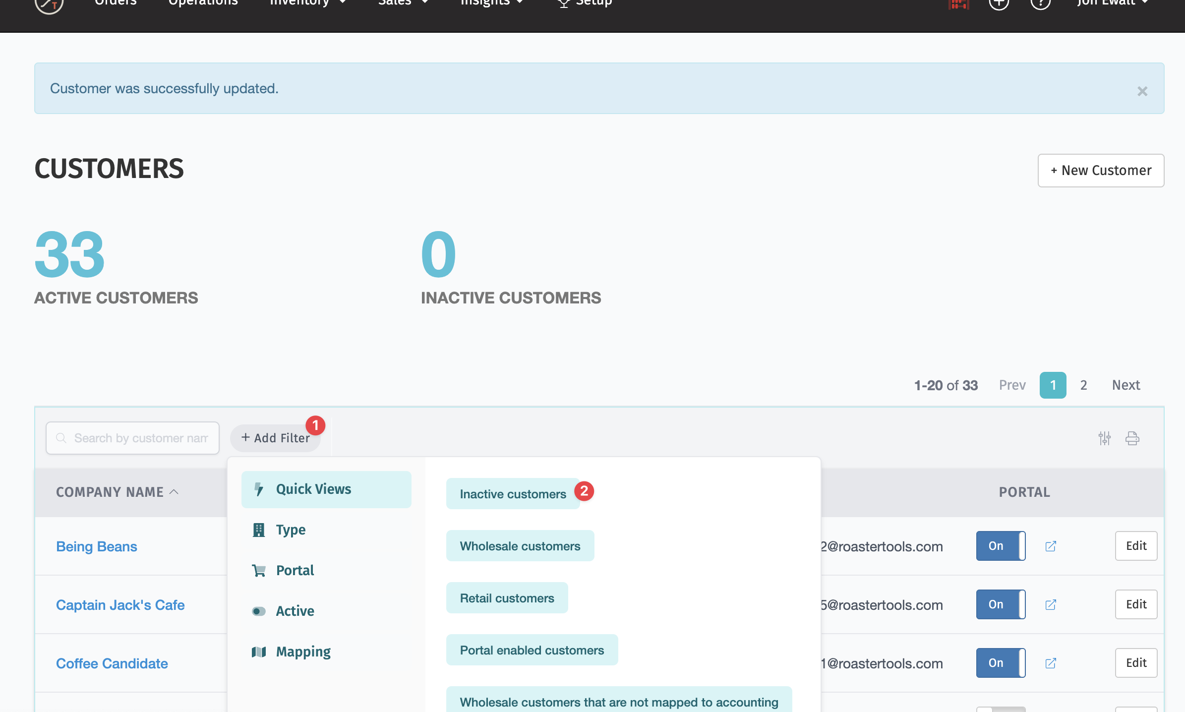The height and width of the screenshot is (712, 1185).
Task: Dismiss the success notification banner
Action: click(1142, 91)
